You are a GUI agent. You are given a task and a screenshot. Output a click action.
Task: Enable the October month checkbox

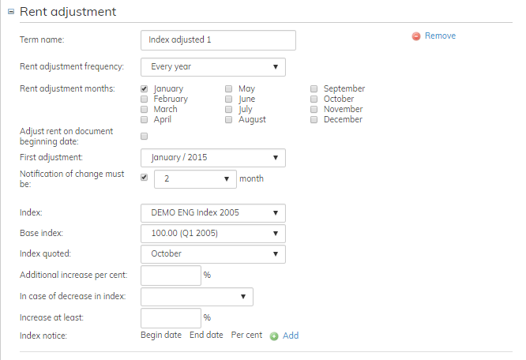click(x=314, y=99)
